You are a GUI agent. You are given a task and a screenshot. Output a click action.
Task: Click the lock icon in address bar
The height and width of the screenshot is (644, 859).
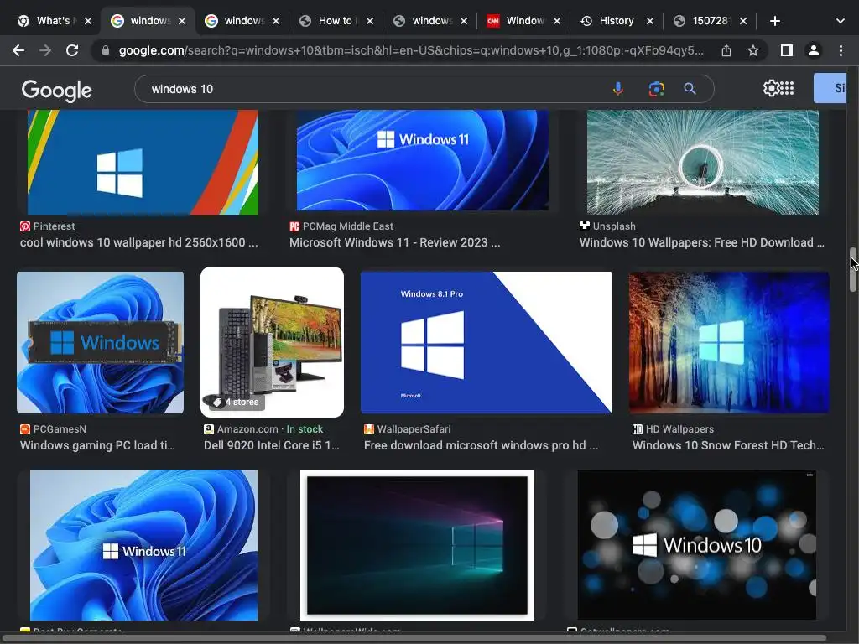[106, 50]
